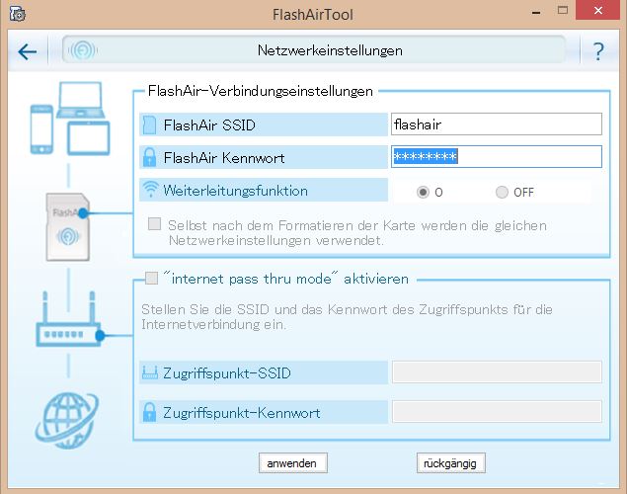Click the wireless router icon
This screenshot has width=627, height=494.
click(x=66, y=319)
